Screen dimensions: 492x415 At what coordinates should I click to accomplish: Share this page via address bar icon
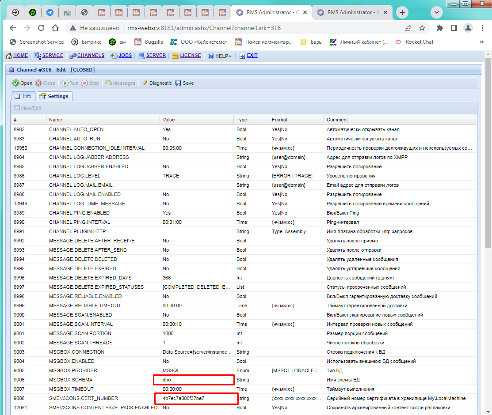408,28
